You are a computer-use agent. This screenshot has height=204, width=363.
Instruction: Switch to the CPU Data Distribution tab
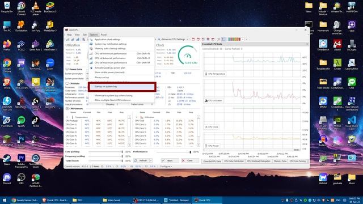[234, 161]
